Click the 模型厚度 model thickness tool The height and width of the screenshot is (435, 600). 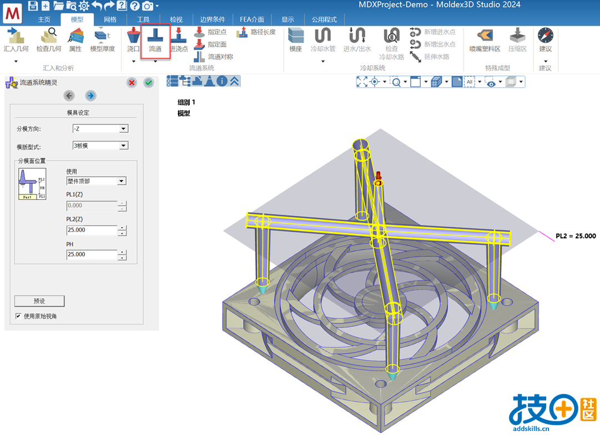pyautogui.click(x=102, y=39)
